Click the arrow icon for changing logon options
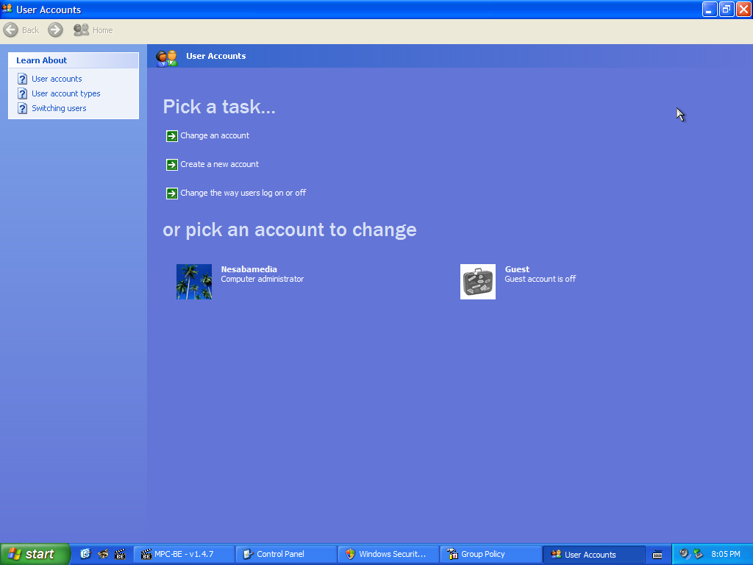The image size is (753, 565). click(172, 193)
